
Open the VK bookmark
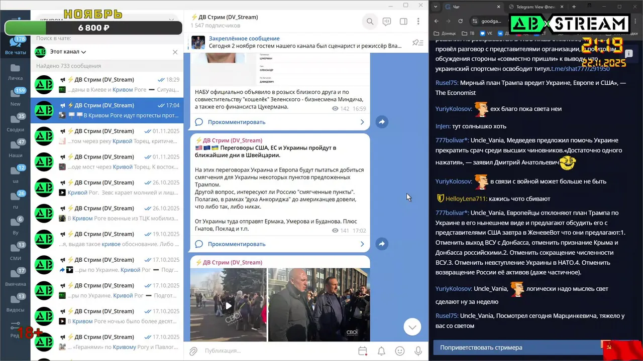coord(486,34)
